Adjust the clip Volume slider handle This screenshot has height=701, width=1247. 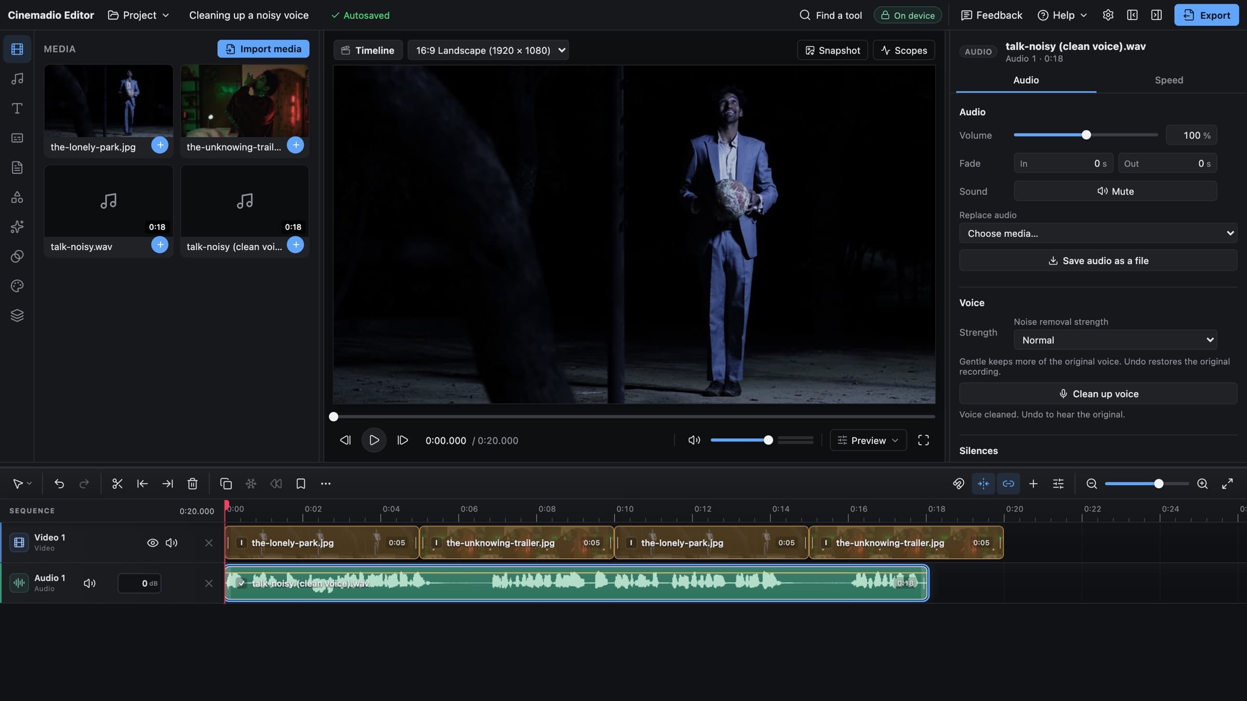coord(1086,135)
